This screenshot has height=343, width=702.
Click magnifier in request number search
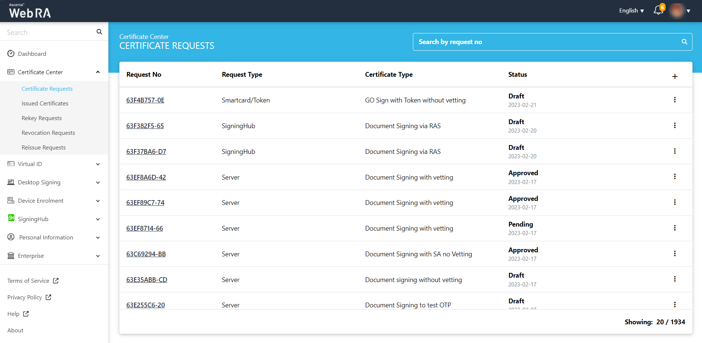coord(684,42)
